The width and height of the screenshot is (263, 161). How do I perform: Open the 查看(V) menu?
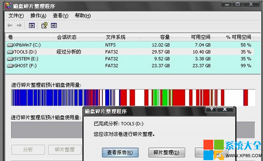click(60, 16)
